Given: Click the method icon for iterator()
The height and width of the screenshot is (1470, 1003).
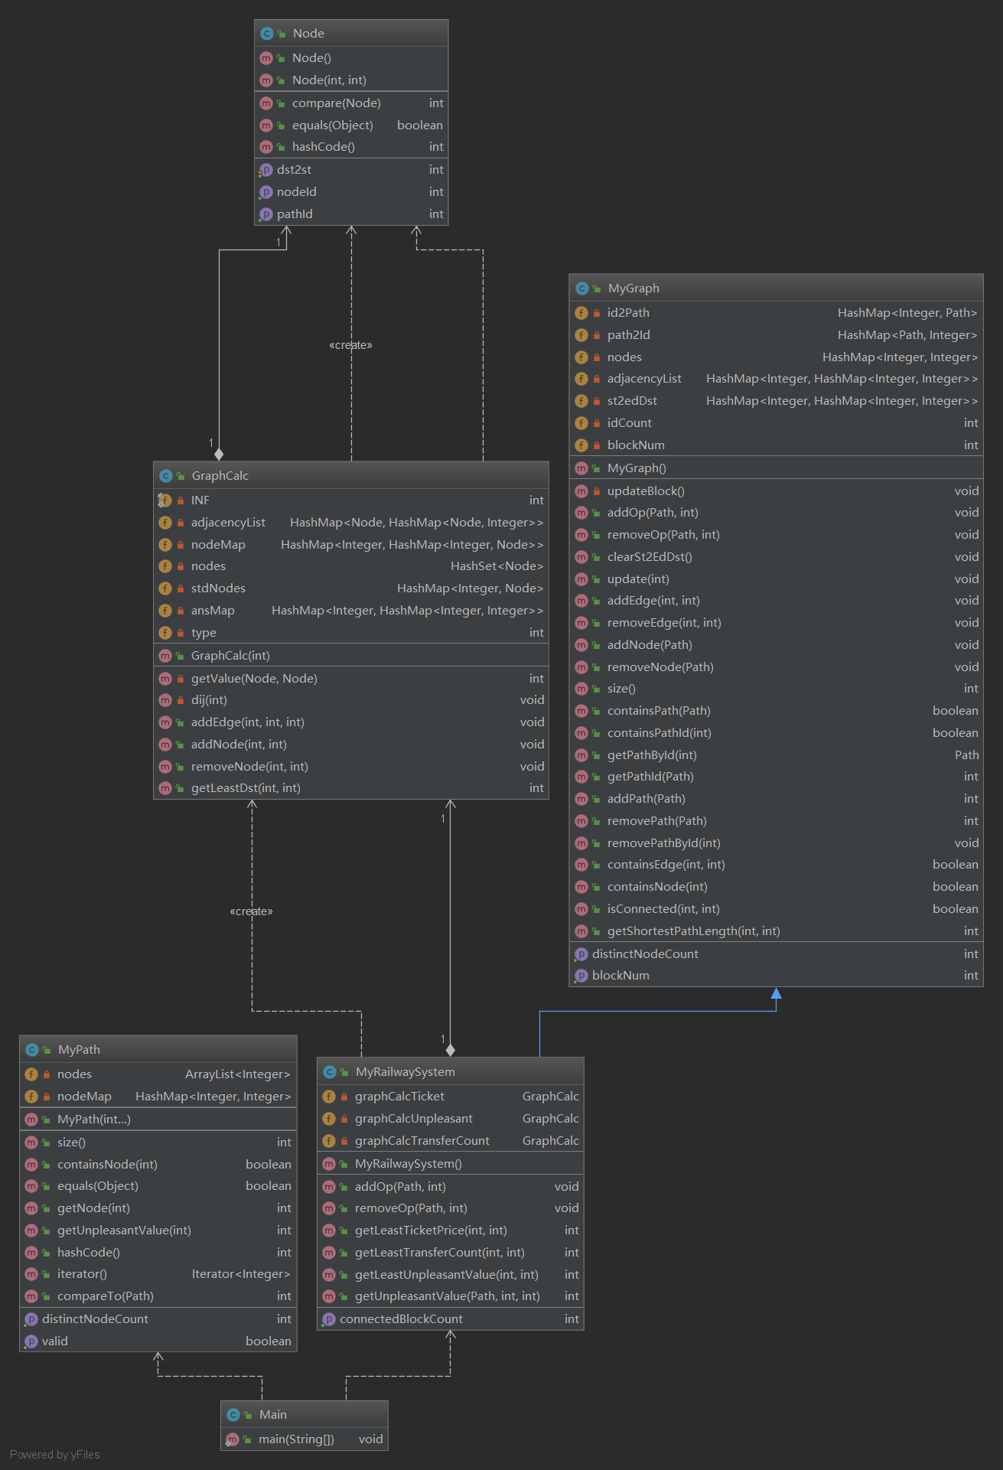Looking at the screenshot, I should (31, 1274).
